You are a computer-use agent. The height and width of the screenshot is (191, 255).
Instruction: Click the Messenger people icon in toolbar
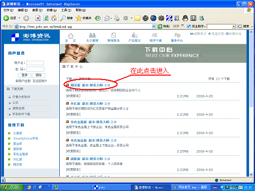point(201,18)
